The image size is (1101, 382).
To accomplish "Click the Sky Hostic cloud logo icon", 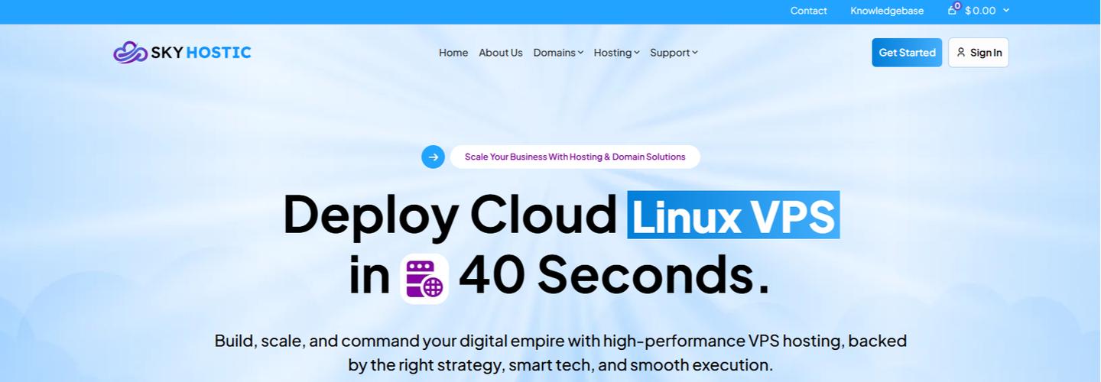I will (131, 52).
